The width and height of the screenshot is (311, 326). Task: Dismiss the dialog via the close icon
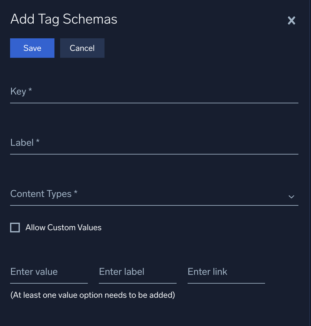291,20
